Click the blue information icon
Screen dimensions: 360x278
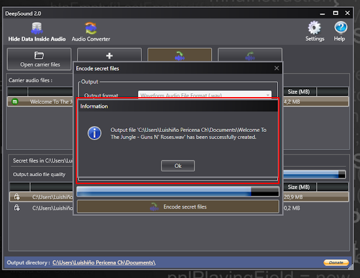94,133
